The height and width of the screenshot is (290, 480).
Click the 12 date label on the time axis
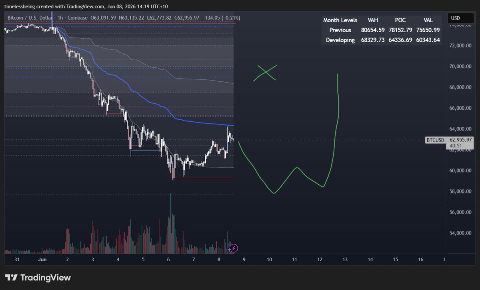320,259
